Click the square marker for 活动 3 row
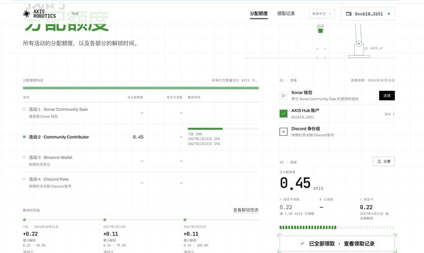This screenshot has width=424, height=253. click(x=24, y=157)
